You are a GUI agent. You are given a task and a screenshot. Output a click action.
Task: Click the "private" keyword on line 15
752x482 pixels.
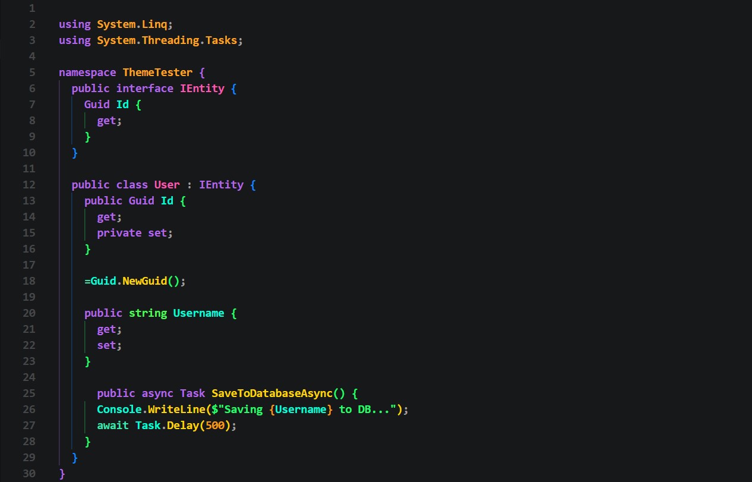[x=119, y=233]
